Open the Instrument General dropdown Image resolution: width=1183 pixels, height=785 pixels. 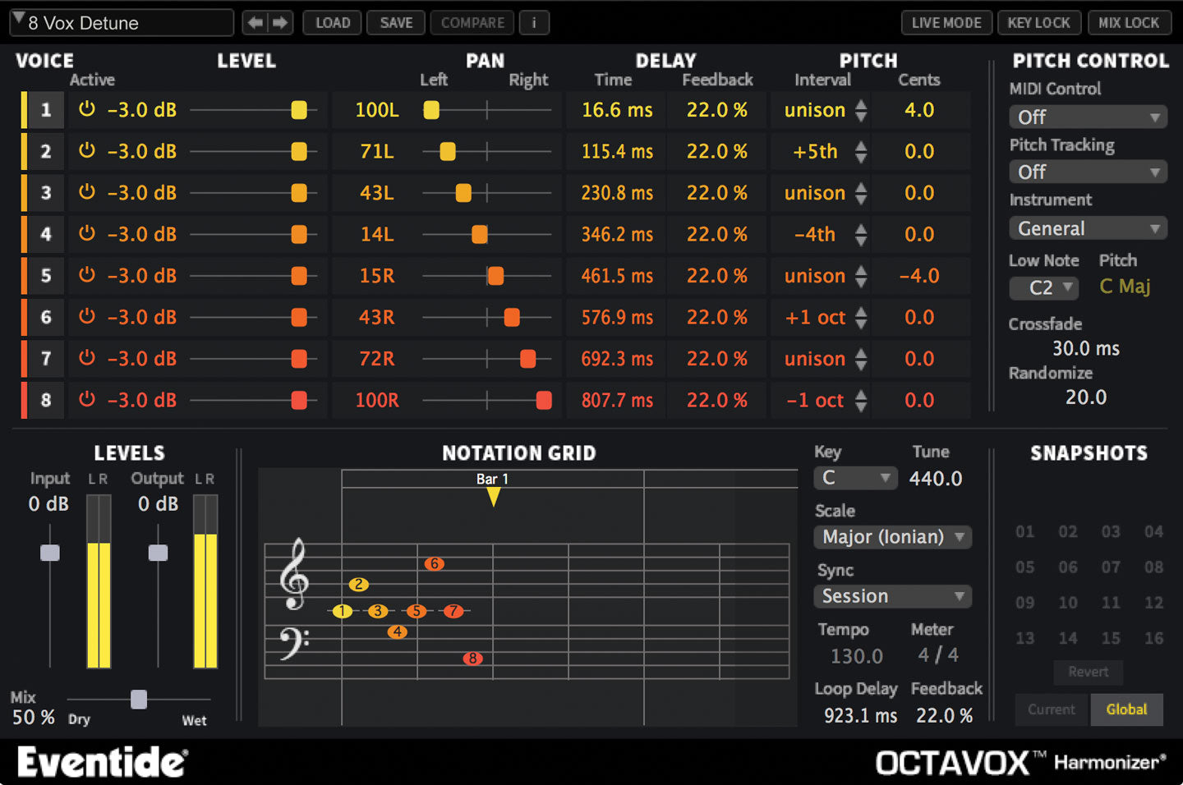pos(1087,229)
